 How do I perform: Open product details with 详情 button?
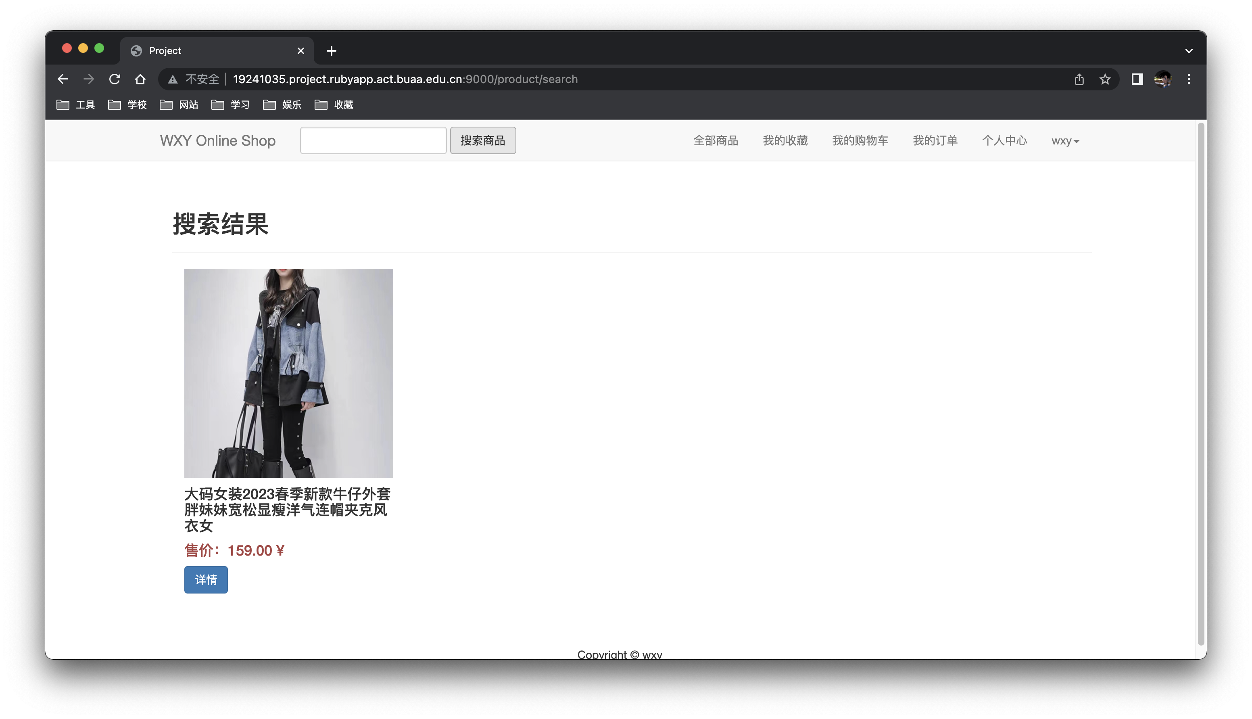206,580
